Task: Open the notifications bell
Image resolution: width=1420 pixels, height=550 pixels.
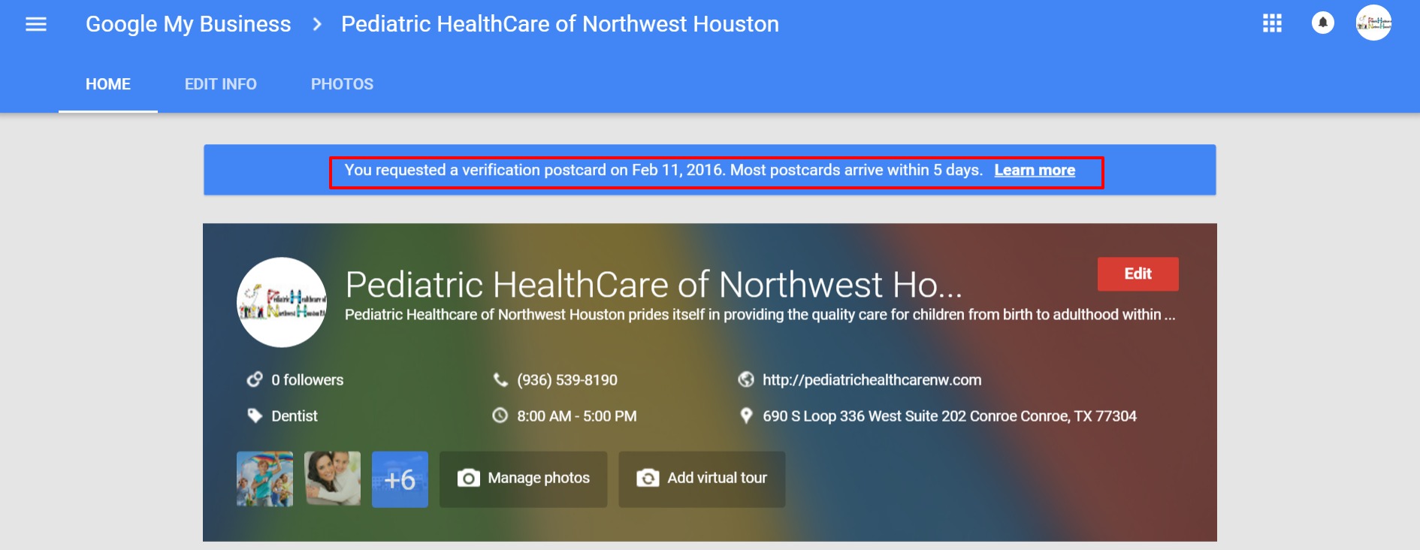Action: click(1322, 23)
